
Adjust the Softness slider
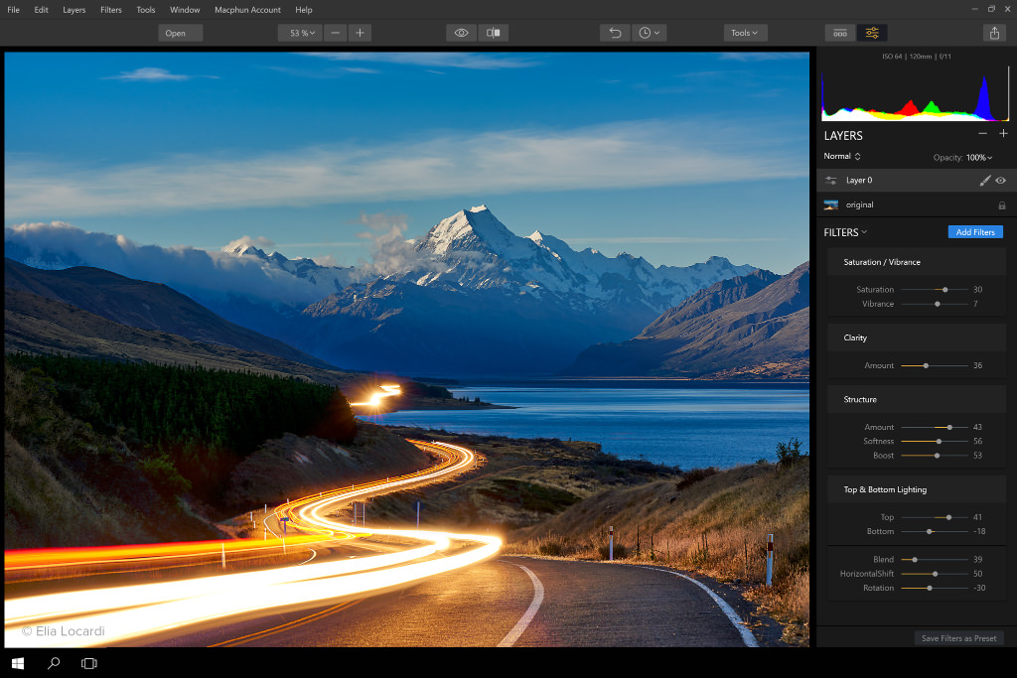(x=939, y=442)
